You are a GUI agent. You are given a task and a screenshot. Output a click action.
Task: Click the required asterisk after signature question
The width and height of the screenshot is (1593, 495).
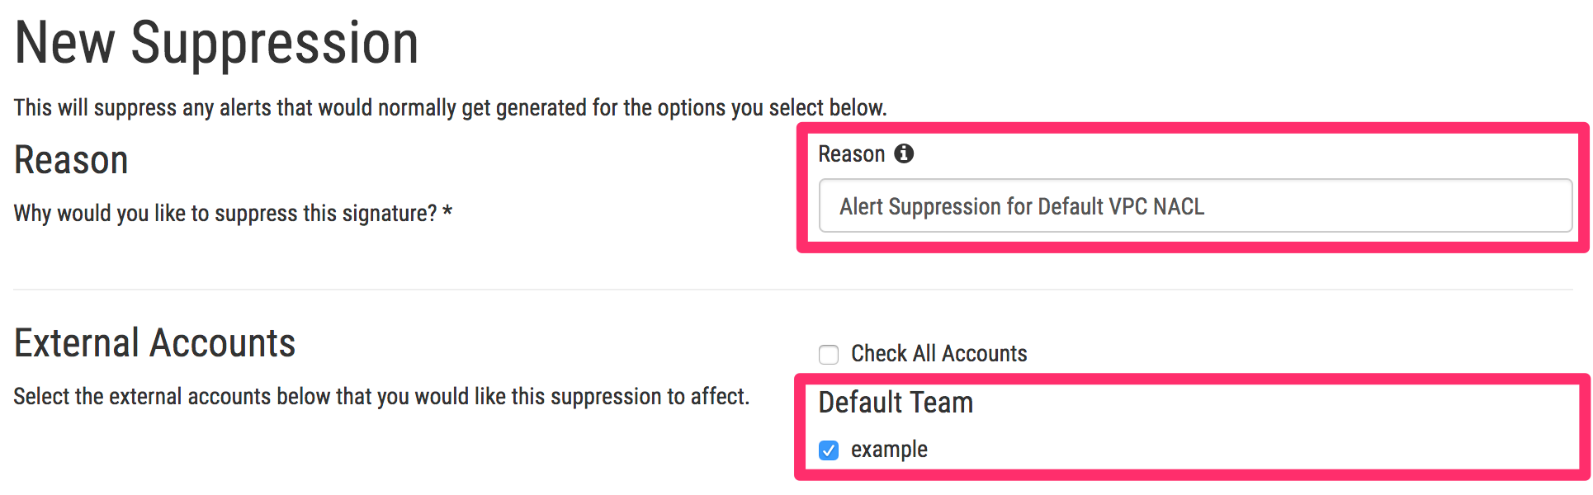coord(447,213)
